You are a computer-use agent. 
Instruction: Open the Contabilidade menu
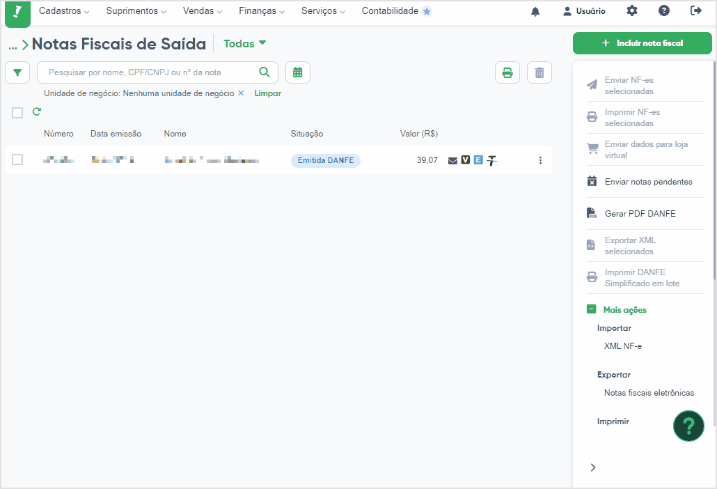click(390, 10)
